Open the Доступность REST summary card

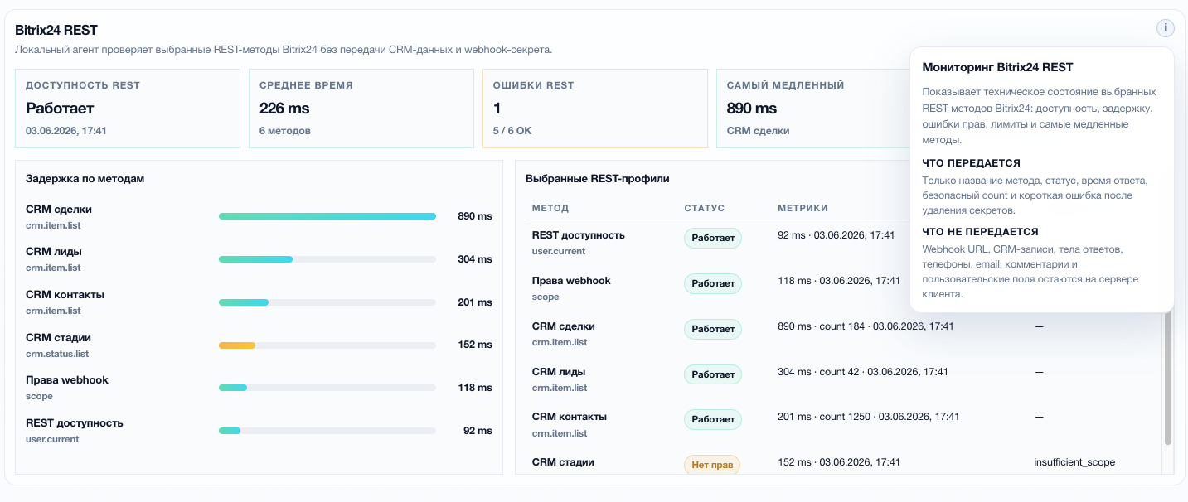click(x=128, y=109)
